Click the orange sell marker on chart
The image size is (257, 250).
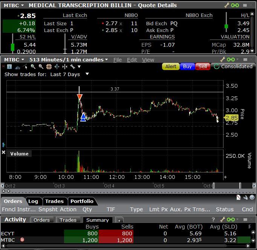click(x=80, y=97)
